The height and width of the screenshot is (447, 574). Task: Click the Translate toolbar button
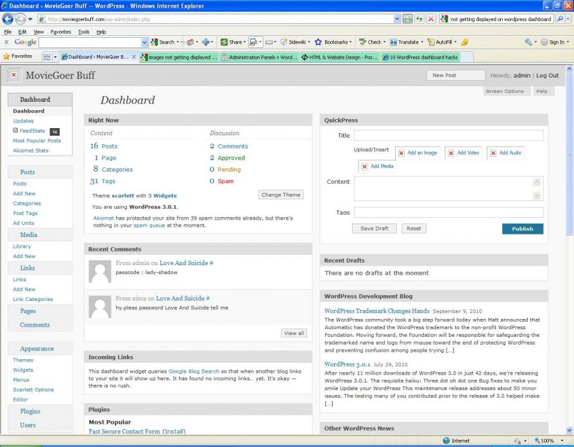pos(404,42)
